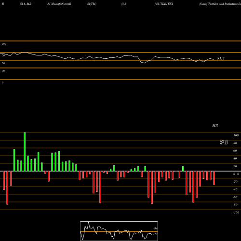Click the 100 label on MR axis
This screenshot has height=241, width=241.
[x=236, y=135]
